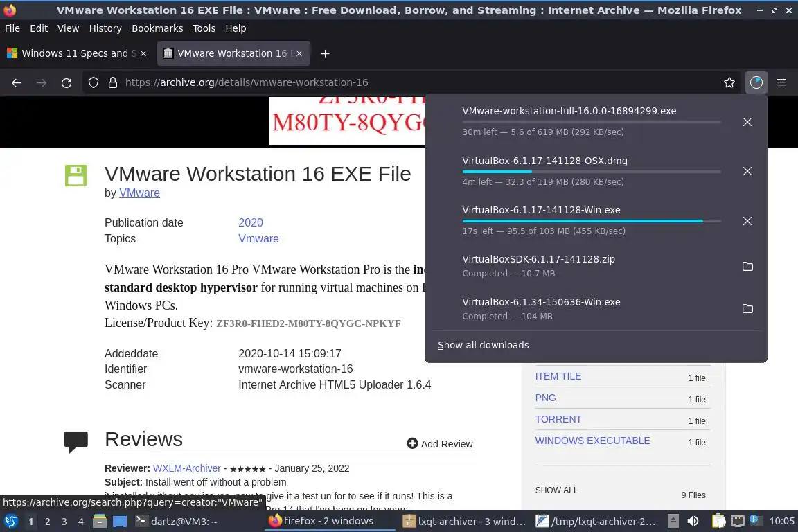Open the File menu

pyautogui.click(x=12, y=28)
